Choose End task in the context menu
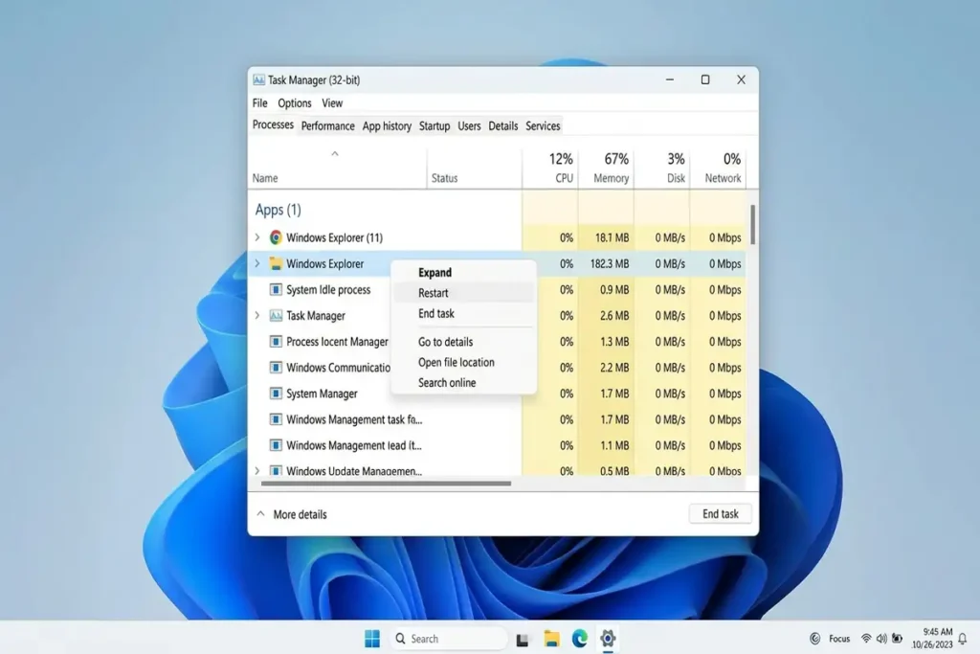This screenshot has width=980, height=654. [x=464, y=313]
